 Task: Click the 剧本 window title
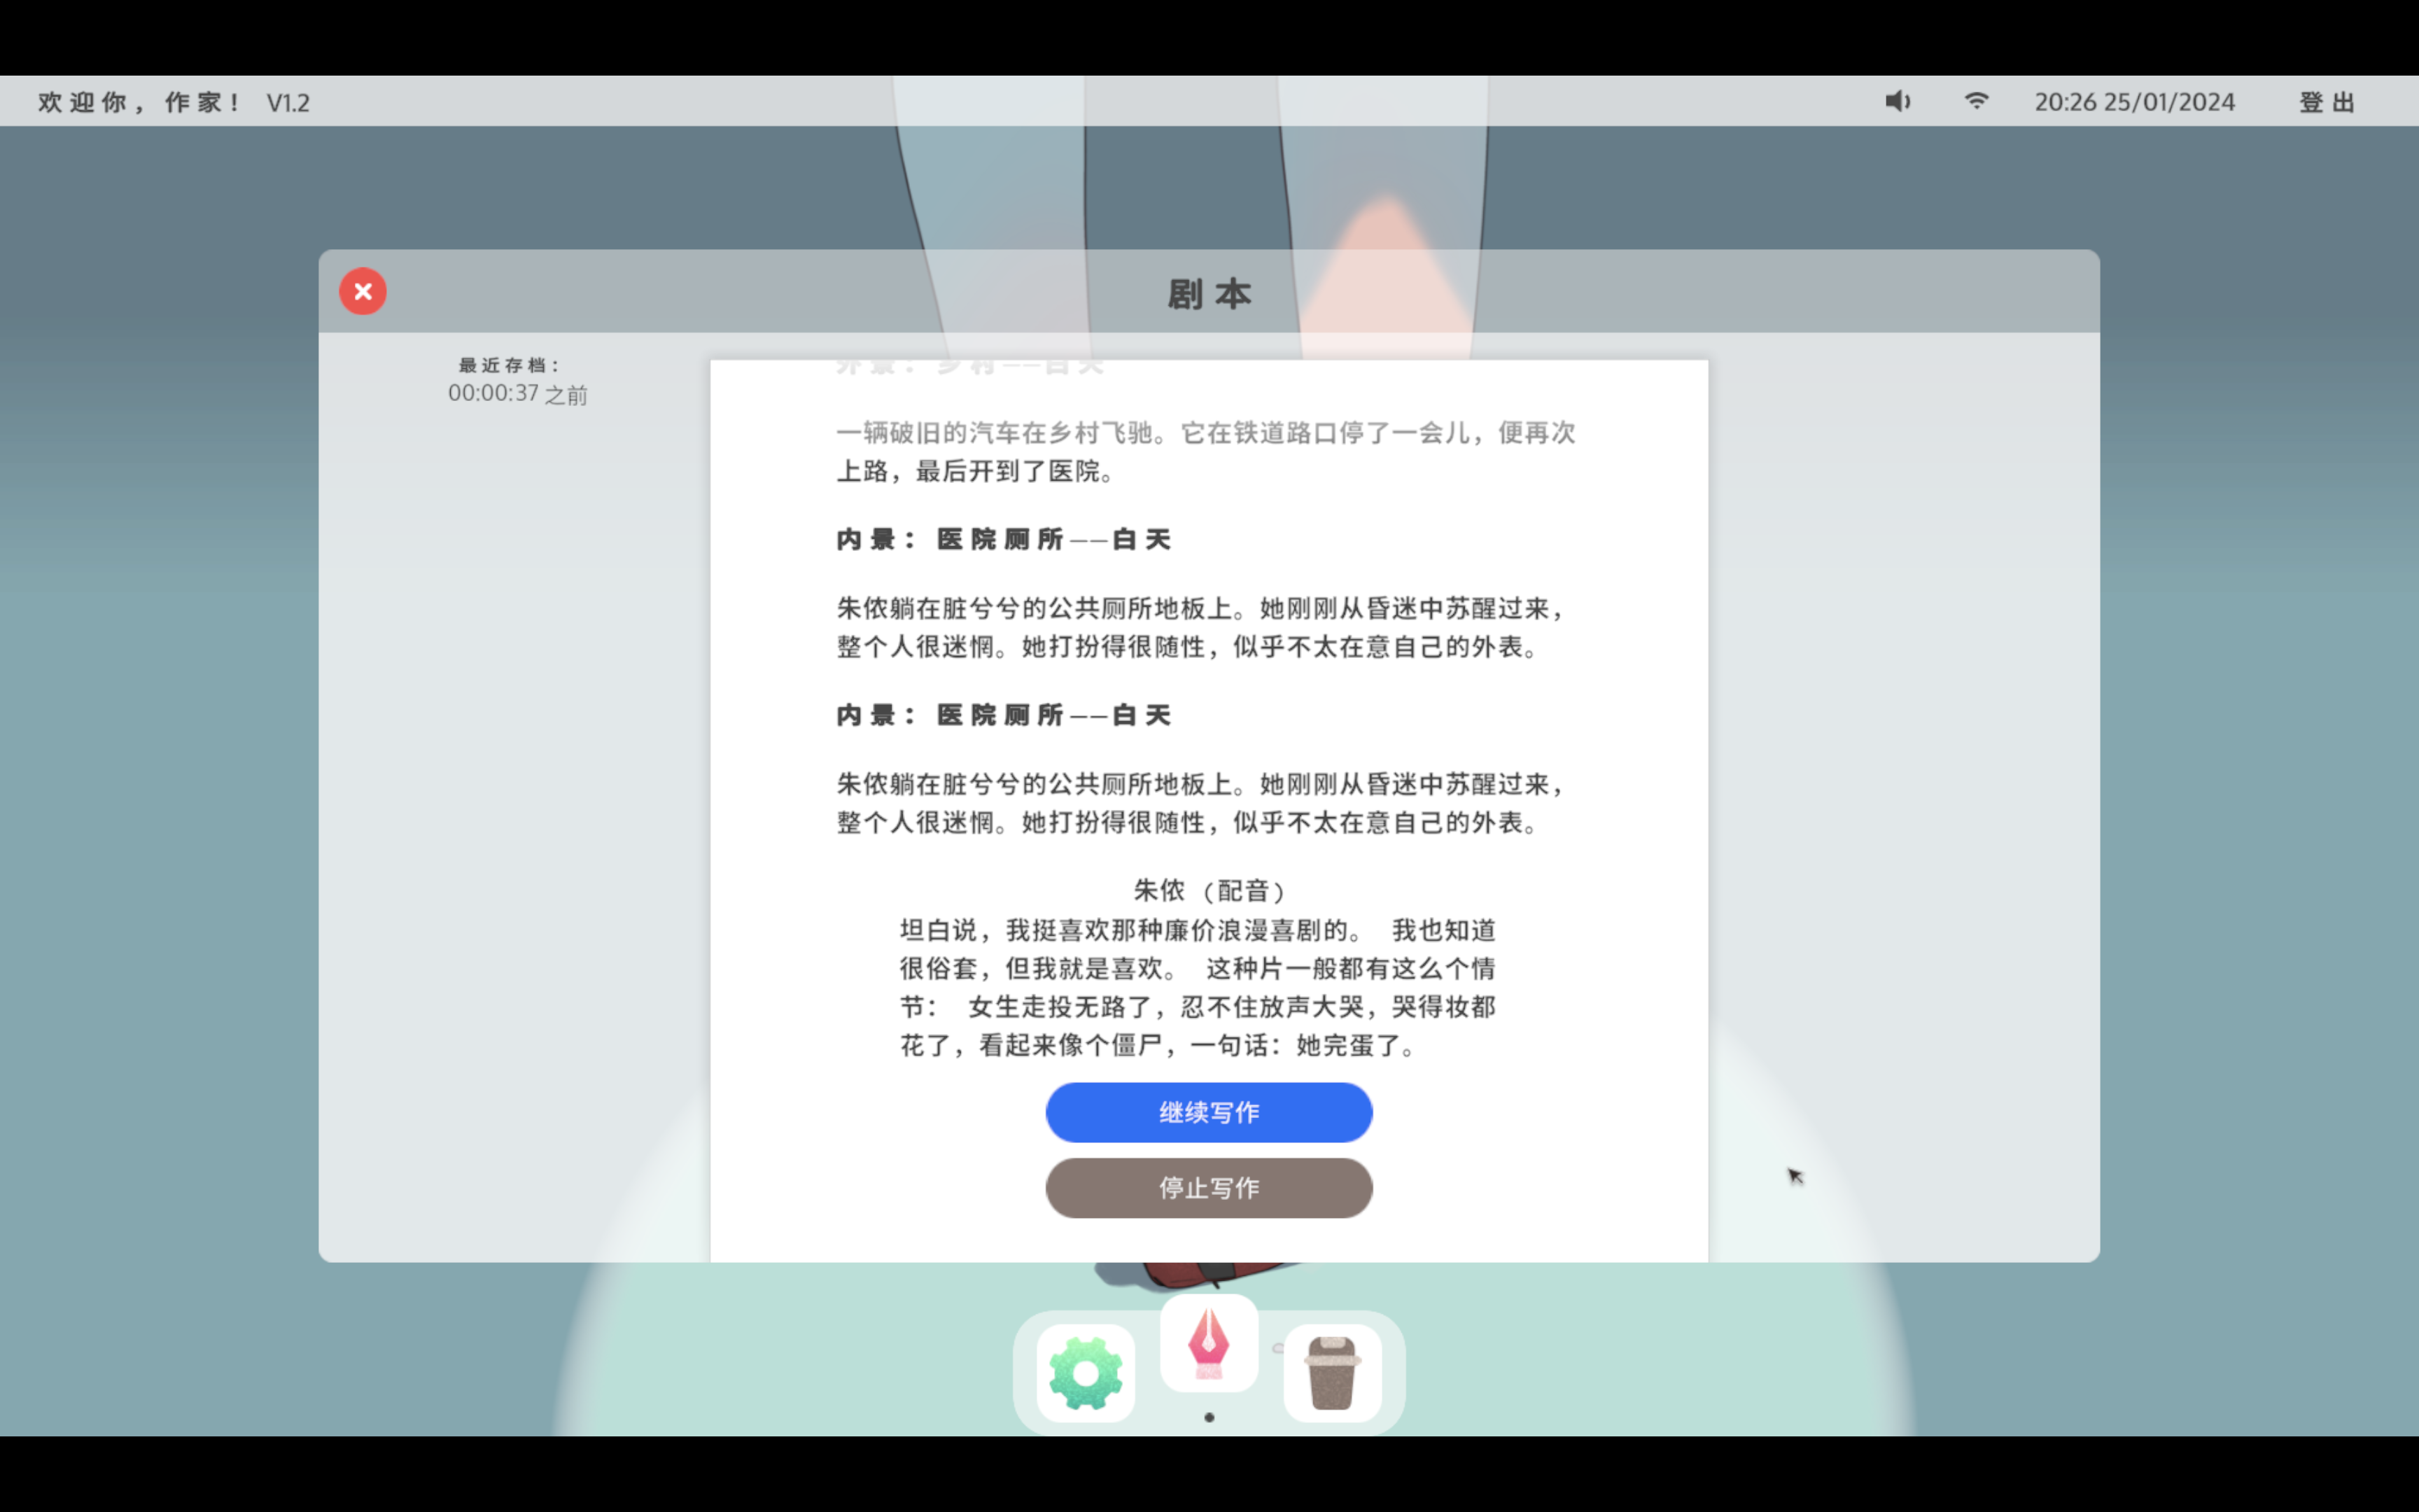[1209, 294]
